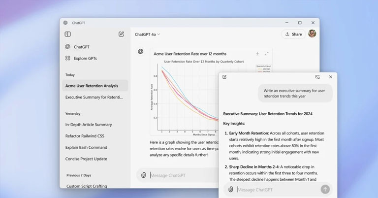Select ChatGPT in the sidebar

tap(81, 47)
